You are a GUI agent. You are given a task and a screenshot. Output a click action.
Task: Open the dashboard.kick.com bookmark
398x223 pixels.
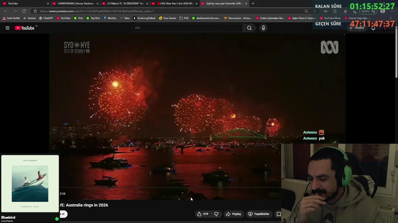(206, 18)
